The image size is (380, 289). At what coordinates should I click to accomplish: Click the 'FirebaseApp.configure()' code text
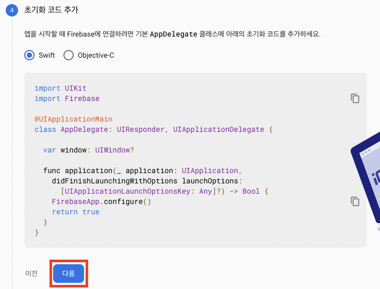101,201
